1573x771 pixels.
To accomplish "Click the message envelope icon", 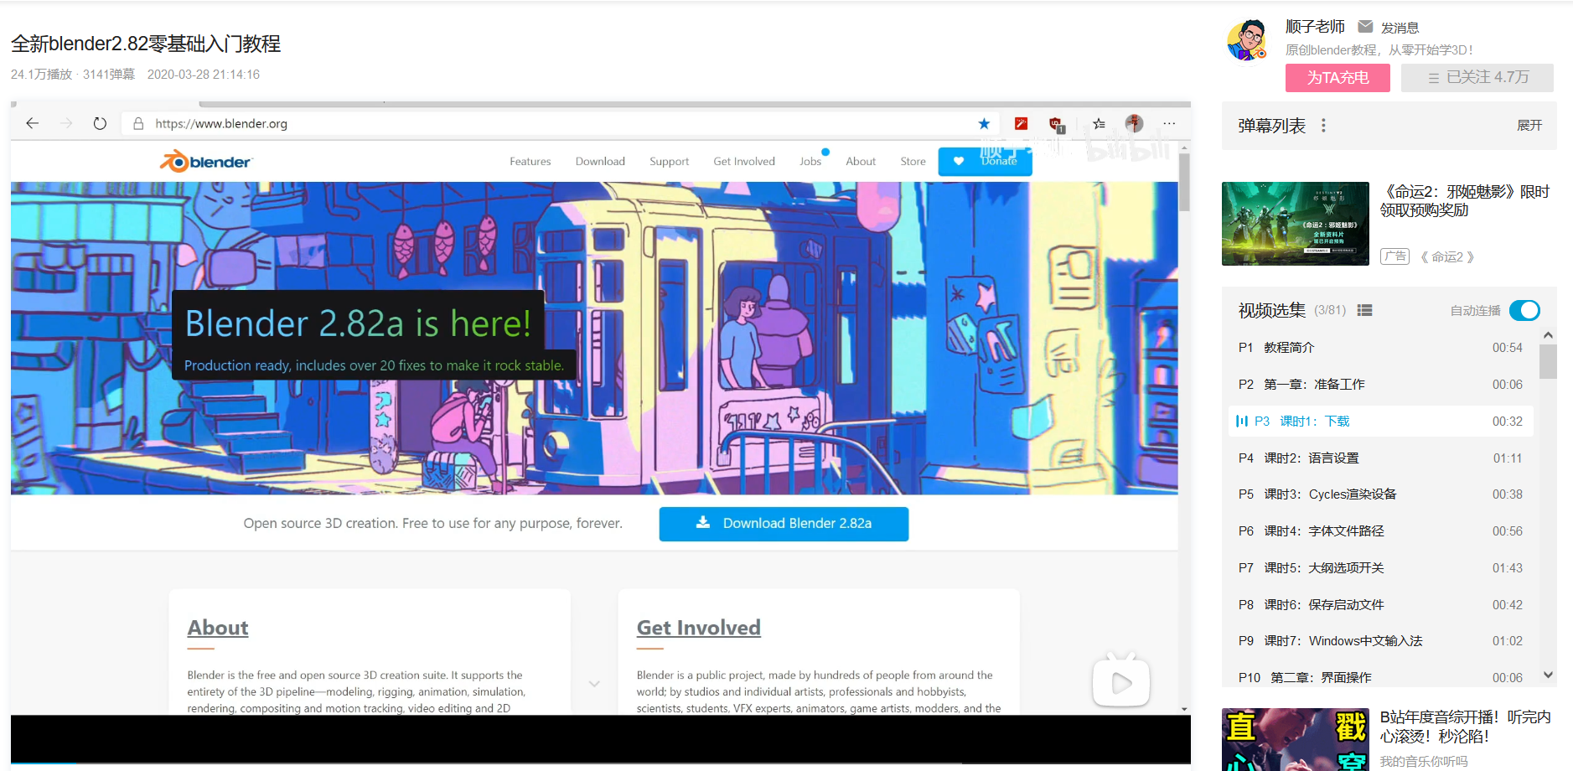I will tap(1365, 26).
